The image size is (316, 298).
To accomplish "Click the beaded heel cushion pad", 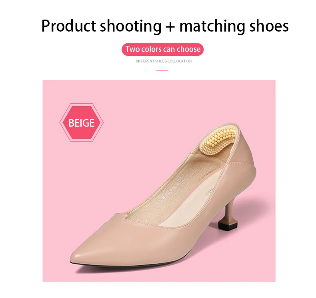I will (x=218, y=142).
